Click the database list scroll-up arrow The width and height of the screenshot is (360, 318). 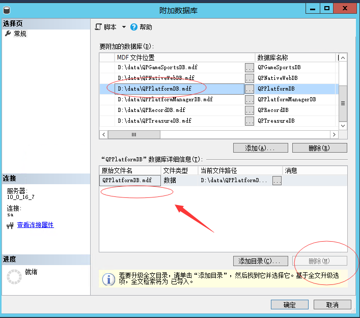click(x=343, y=58)
